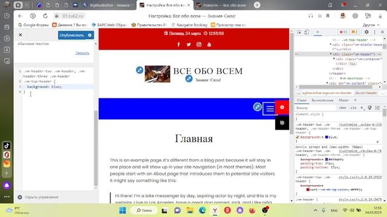Click the Фильтр styles filter field

pyautogui.click(x=316, y=108)
